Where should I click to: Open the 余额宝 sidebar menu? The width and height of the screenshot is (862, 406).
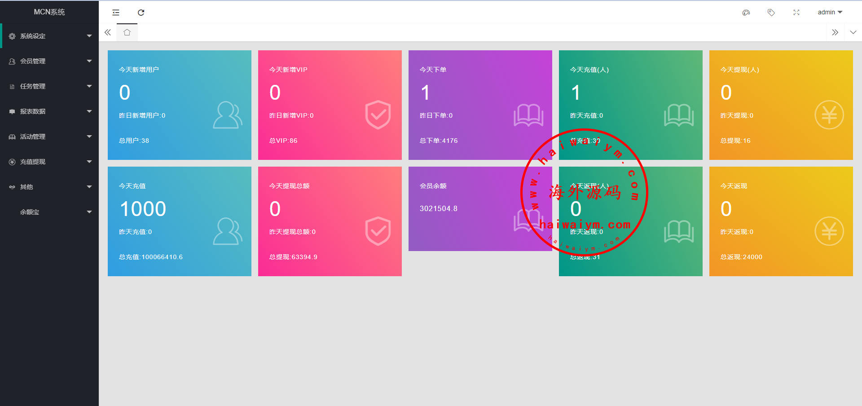pyautogui.click(x=49, y=212)
